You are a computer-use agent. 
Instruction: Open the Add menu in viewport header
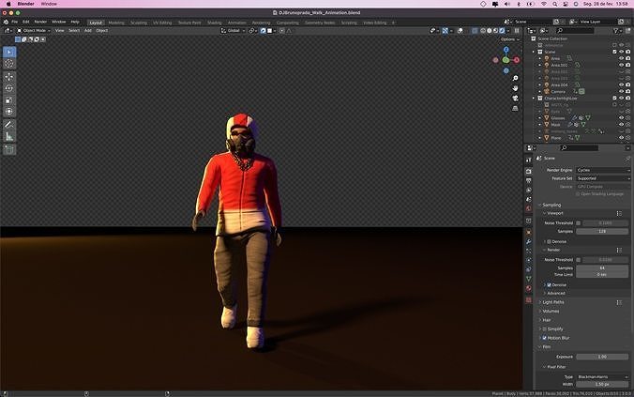click(88, 30)
